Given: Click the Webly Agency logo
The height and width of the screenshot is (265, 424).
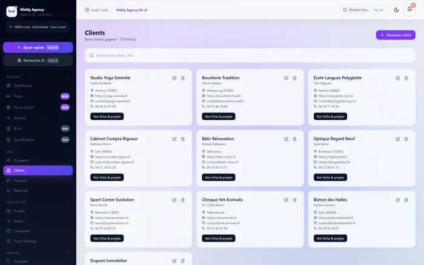Looking at the screenshot, I should click(12, 11).
